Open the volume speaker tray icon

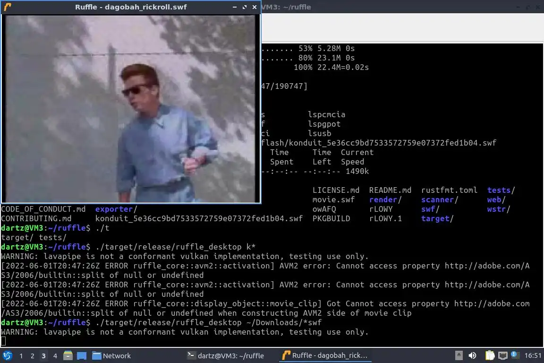point(472,355)
